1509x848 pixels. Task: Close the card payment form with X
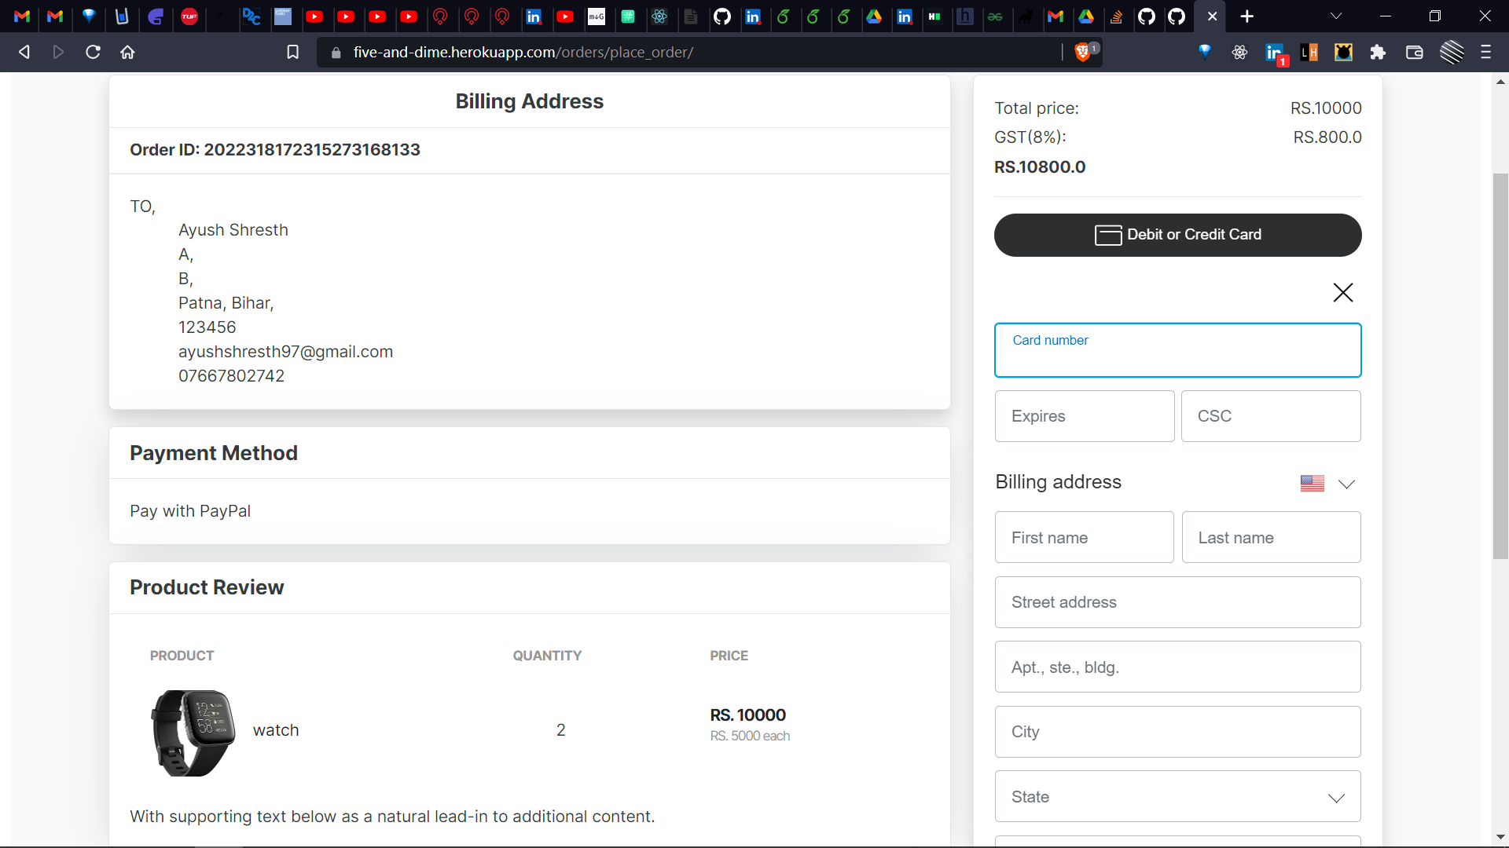[x=1343, y=292]
